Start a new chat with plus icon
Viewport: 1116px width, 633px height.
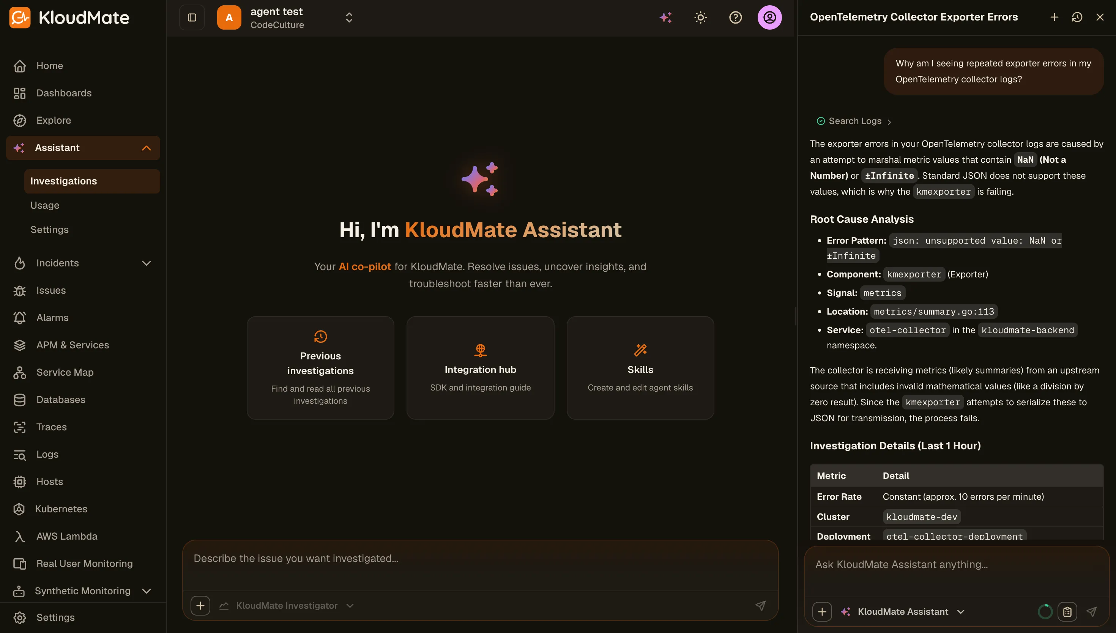pyautogui.click(x=1054, y=17)
